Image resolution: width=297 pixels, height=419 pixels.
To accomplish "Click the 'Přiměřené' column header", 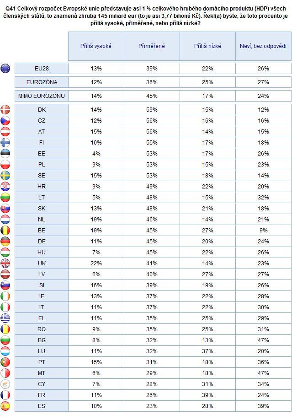I will coord(152,46).
